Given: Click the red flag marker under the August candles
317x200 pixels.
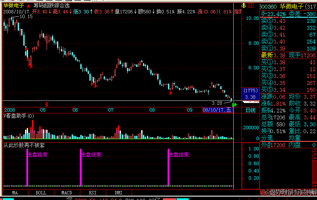Looking at the screenshot, I should [x=171, y=93].
